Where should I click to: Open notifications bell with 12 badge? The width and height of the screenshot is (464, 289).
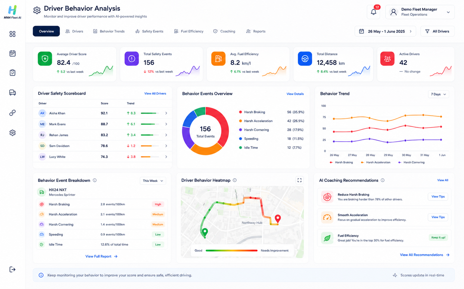373,12
